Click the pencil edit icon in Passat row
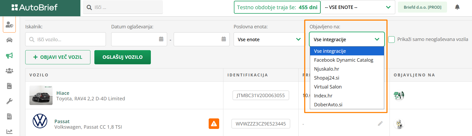The width and height of the screenshot is (472, 136). click(x=380, y=123)
